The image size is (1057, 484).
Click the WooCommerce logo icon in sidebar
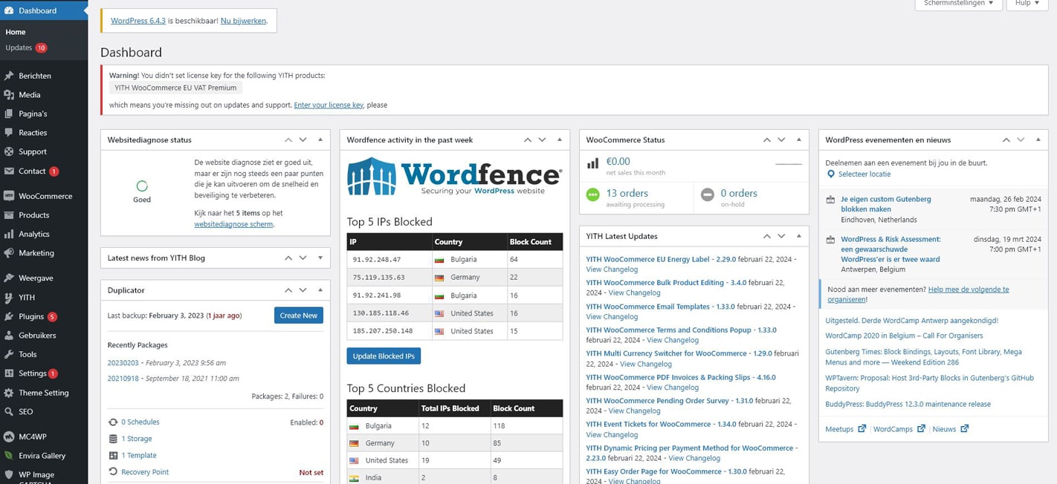[9, 196]
